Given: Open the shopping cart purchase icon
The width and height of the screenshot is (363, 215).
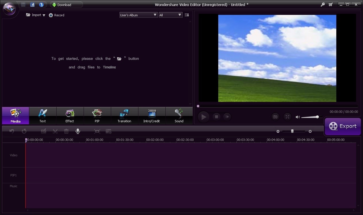Looking at the screenshot, I should [331, 5].
